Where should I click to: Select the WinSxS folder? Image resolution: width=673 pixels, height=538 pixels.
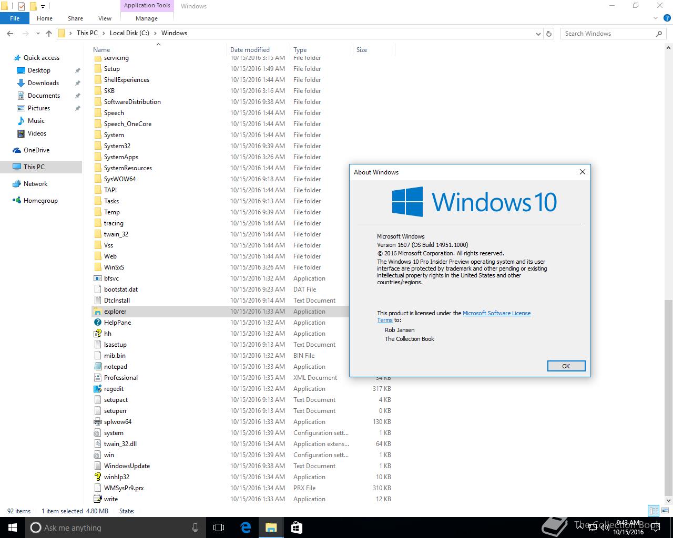pyautogui.click(x=114, y=267)
